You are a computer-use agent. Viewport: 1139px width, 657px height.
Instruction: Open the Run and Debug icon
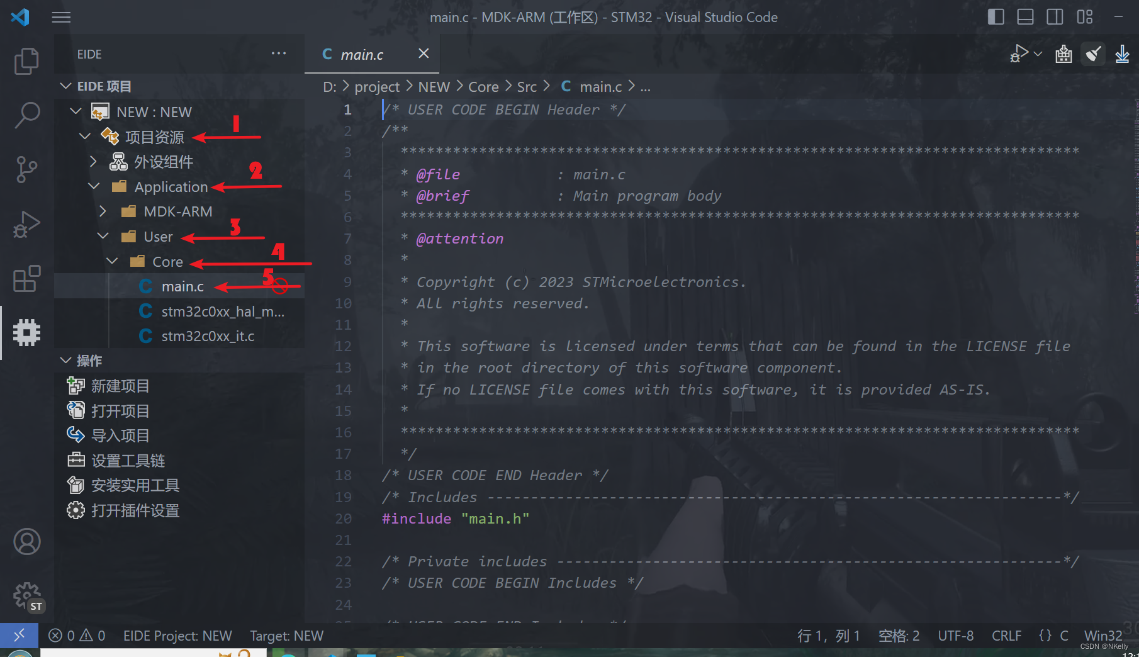pyautogui.click(x=26, y=223)
